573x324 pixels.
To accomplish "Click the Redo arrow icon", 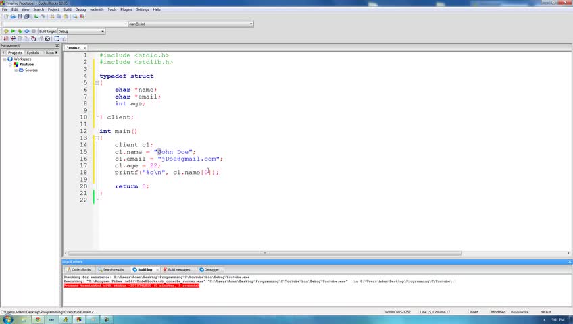I will 43,16.
